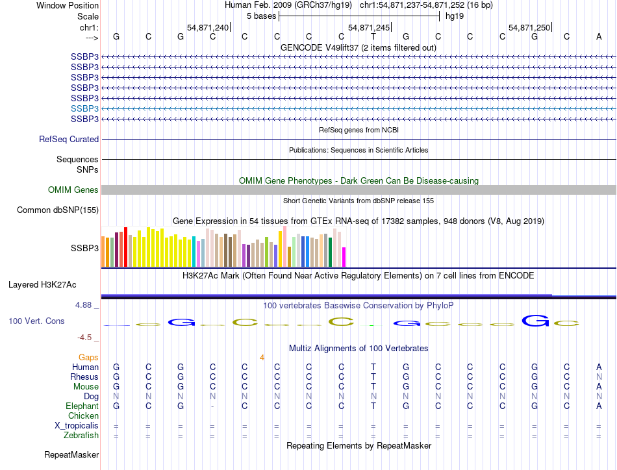
Task: Click the light blue SSBP3 transcript label
Action: (x=84, y=108)
